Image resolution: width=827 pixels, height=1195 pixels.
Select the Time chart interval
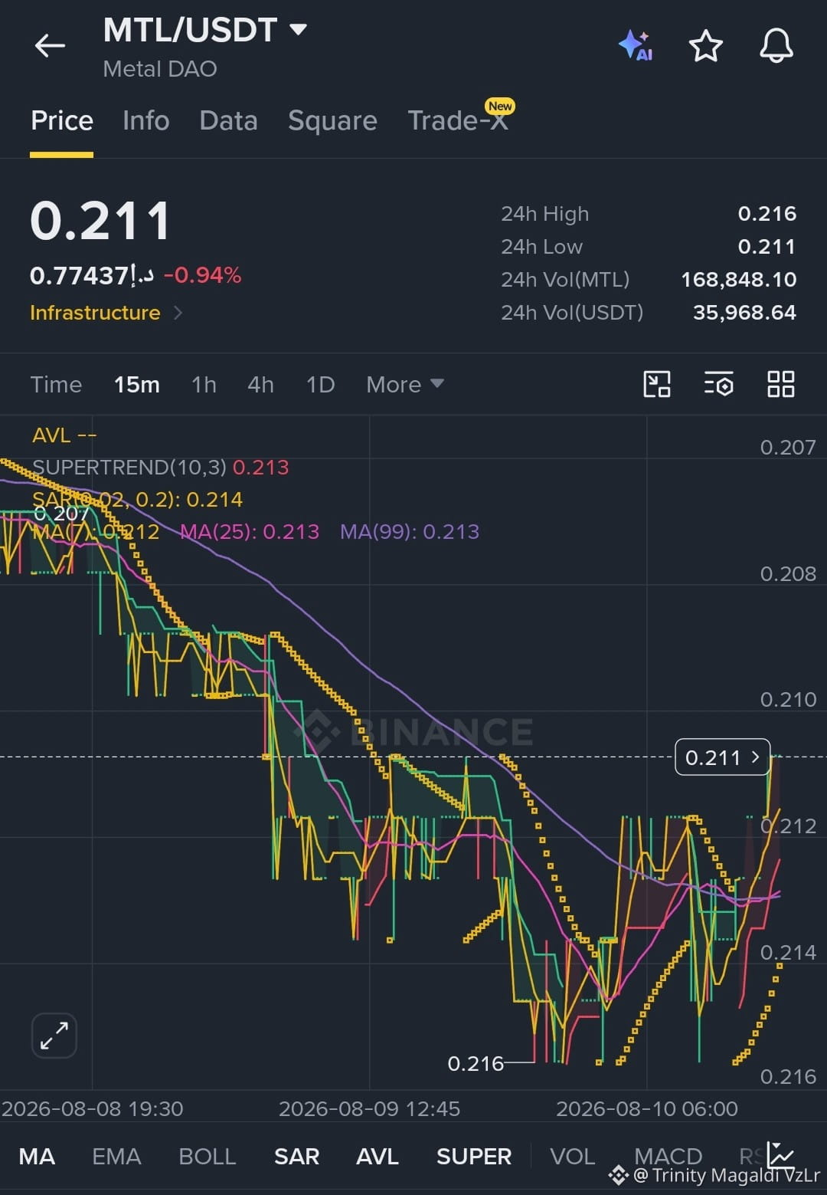pyautogui.click(x=56, y=384)
